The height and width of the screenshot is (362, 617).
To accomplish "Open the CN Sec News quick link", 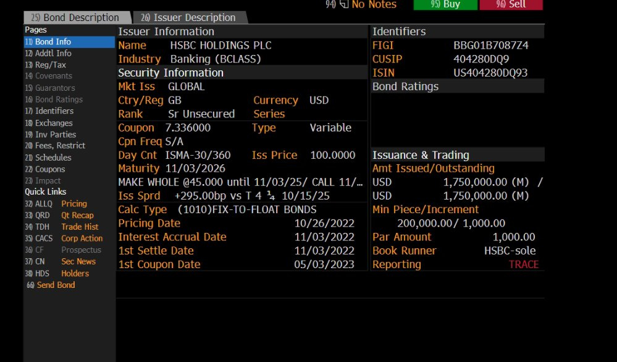I will (x=60, y=261).
